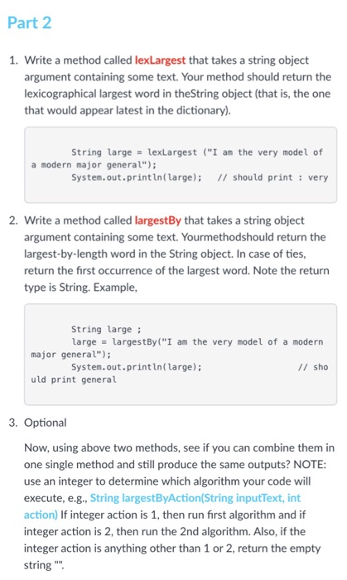Click "a modern major general");" in first code block
This screenshot has height=580, width=347.
pyautogui.click(x=94, y=165)
